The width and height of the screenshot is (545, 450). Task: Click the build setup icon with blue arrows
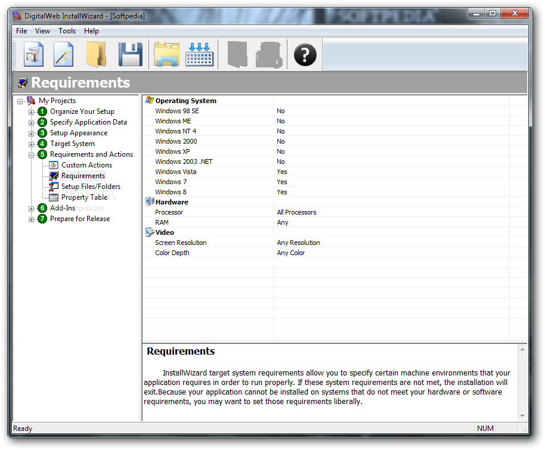pyautogui.click(x=200, y=54)
